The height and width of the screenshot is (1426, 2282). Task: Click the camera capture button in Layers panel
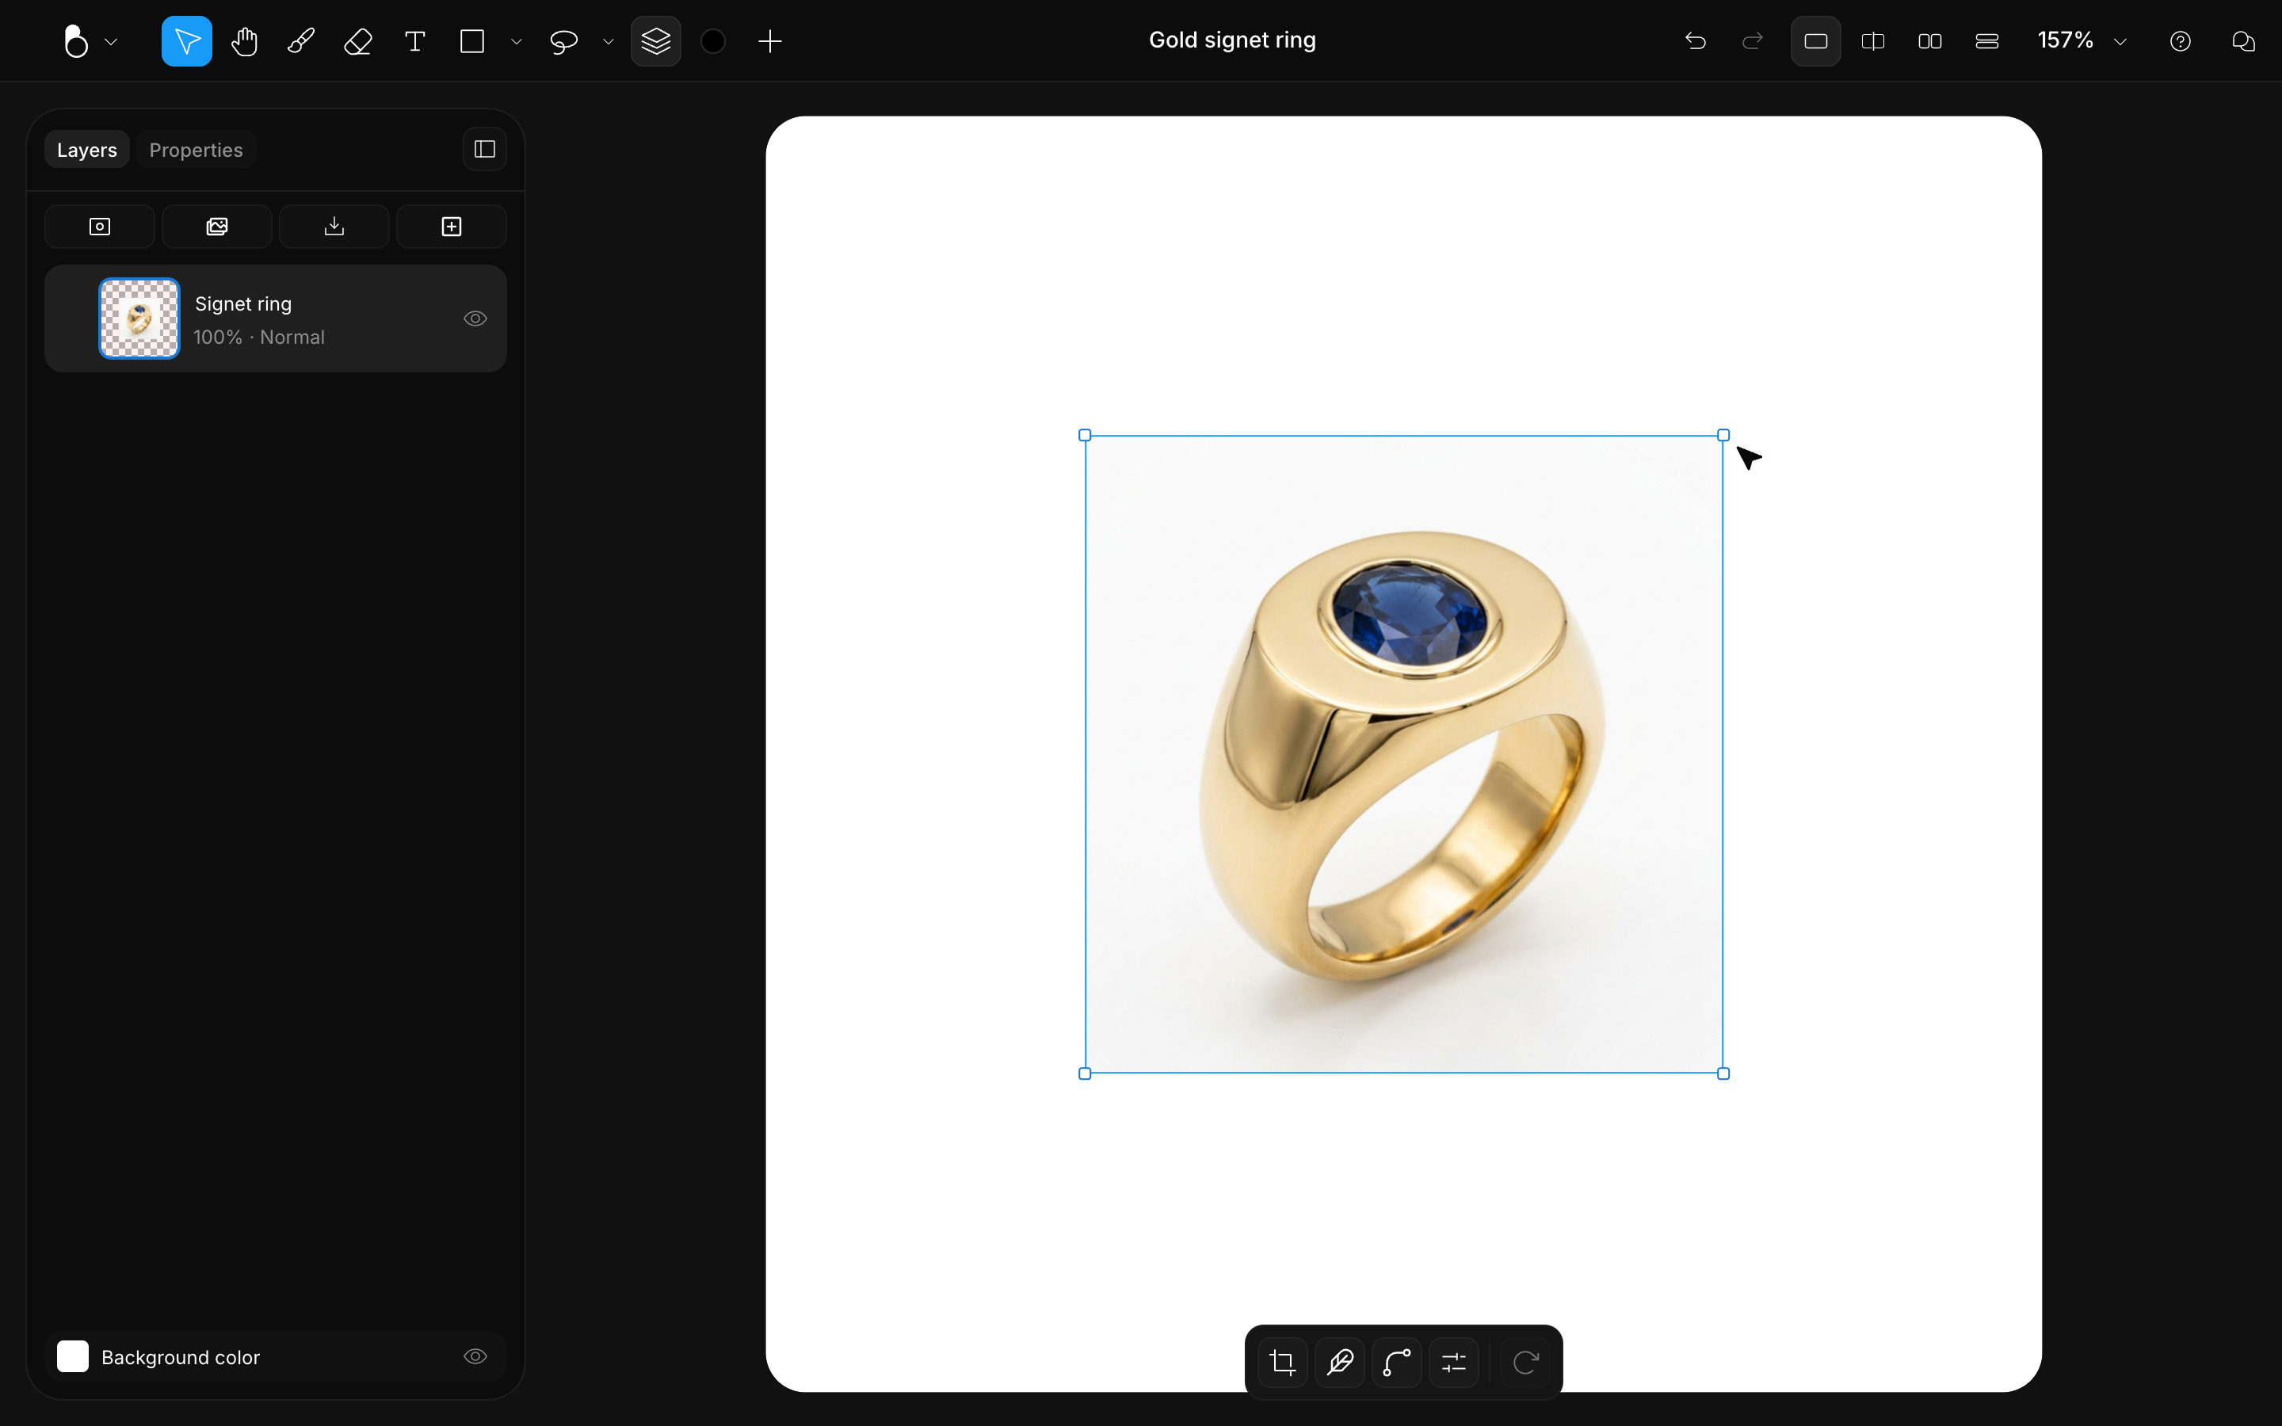(x=100, y=227)
